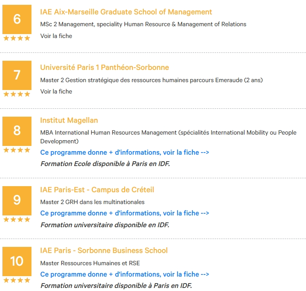
Task: Open the Institut Magellan title link
Action: pos(69,120)
